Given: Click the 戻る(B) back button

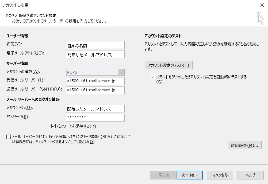Looking at the screenshot, I should 163,175.
